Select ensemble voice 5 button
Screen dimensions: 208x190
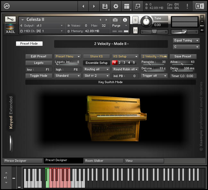134,63
